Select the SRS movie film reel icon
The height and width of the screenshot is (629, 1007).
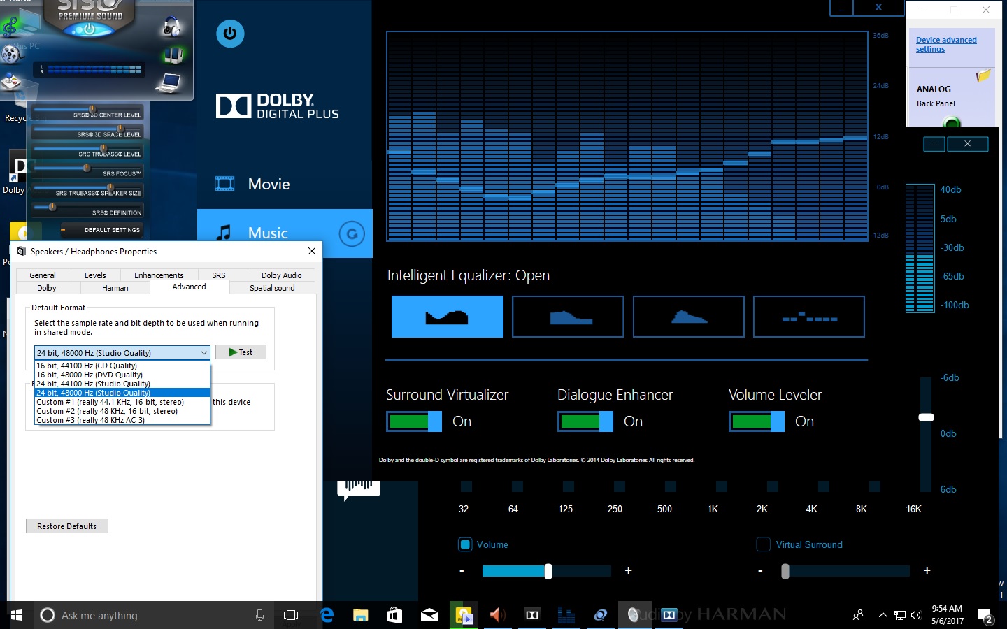coord(10,53)
